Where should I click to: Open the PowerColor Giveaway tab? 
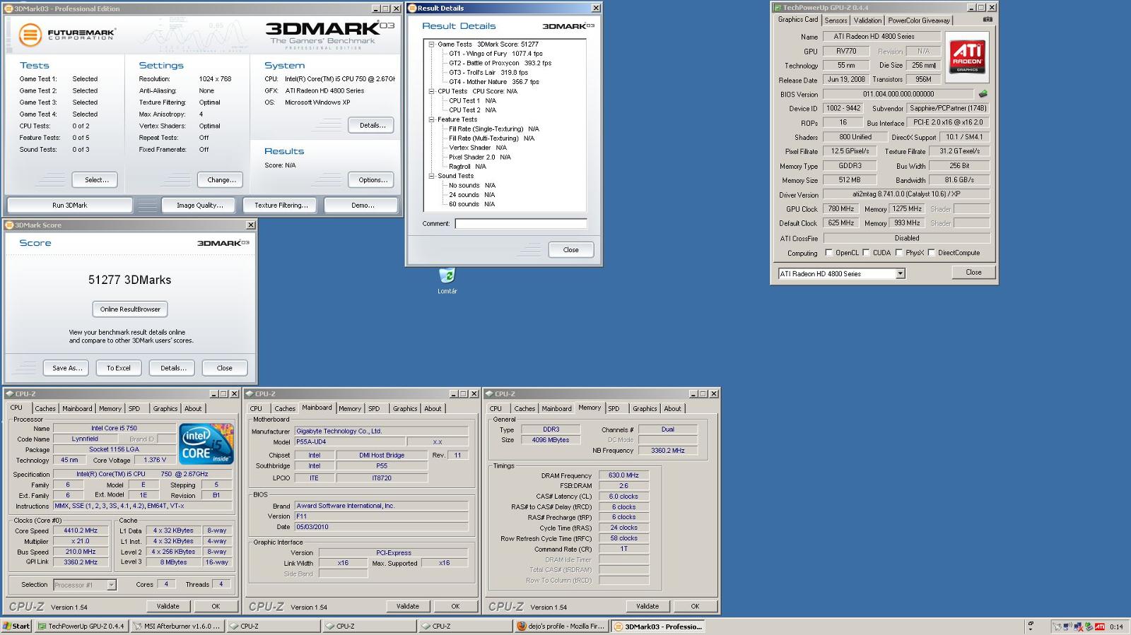tap(919, 20)
